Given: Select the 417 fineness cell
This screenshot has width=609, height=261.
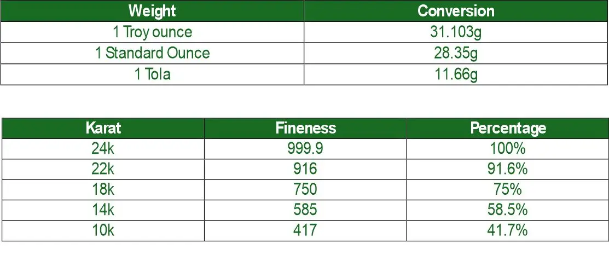Looking at the screenshot, I should [305, 230].
